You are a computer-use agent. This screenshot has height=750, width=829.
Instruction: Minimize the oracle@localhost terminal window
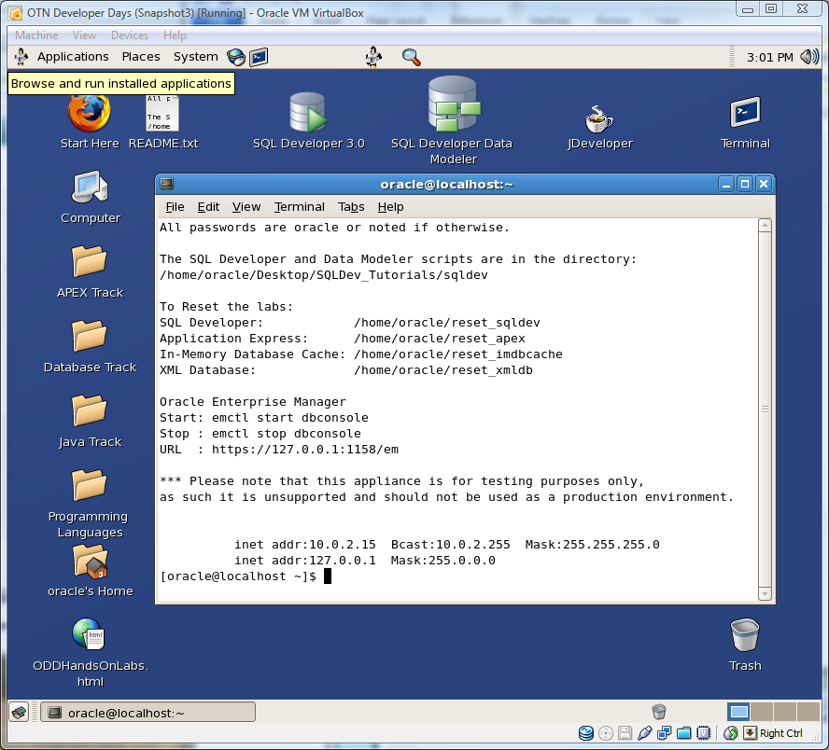(x=726, y=184)
